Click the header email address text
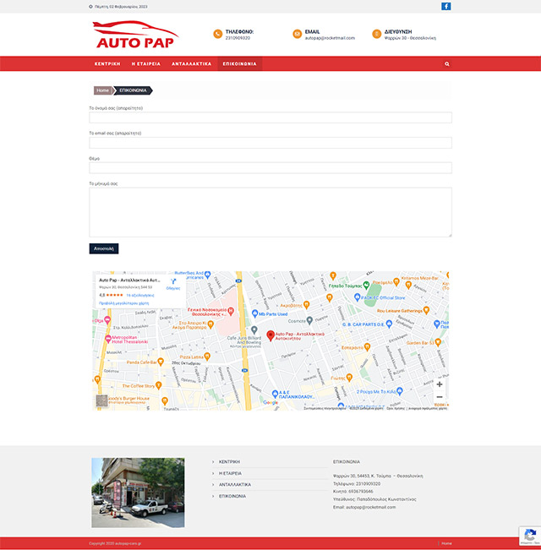Image resolution: width=541 pixels, height=550 pixels. 330,38
